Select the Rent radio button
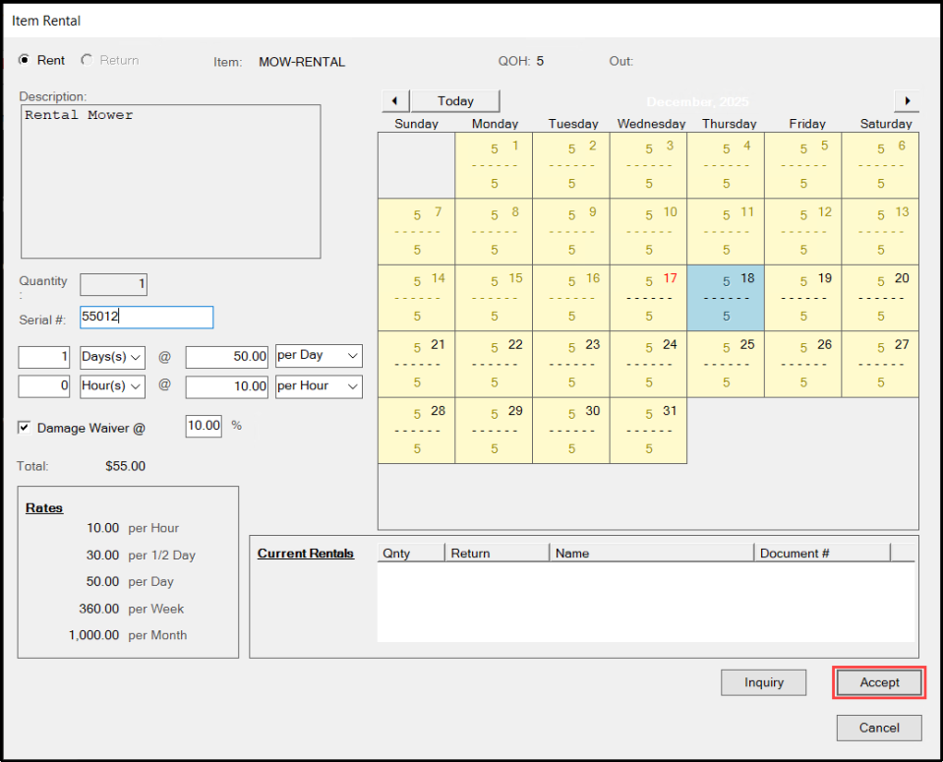This screenshot has width=943, height=762. tap(26, 61)
